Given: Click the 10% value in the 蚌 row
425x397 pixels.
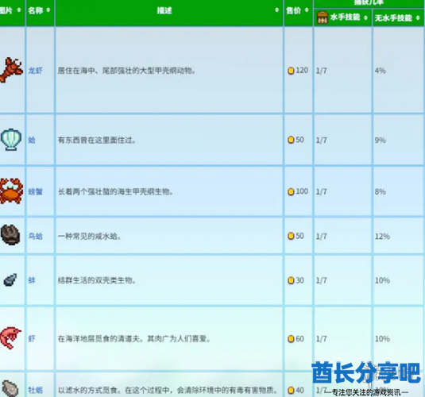Looking at the screenshot, I should (x=382, y=280).
